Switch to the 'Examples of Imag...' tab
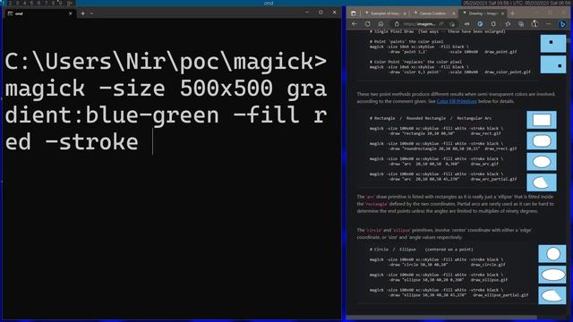The image size is (573, 322). 385,13
